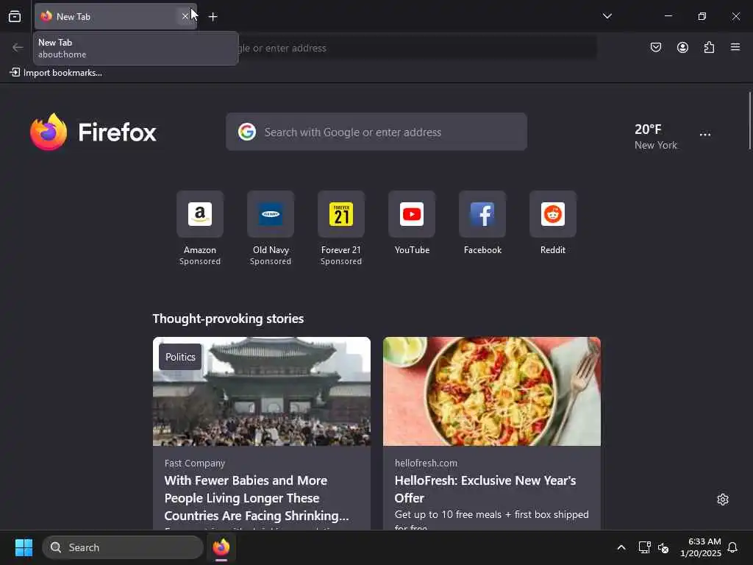The height and width of the screenshot is (565, 753).
Task: Open the clock showing 6:33 AM
Action: click(700, 547)
